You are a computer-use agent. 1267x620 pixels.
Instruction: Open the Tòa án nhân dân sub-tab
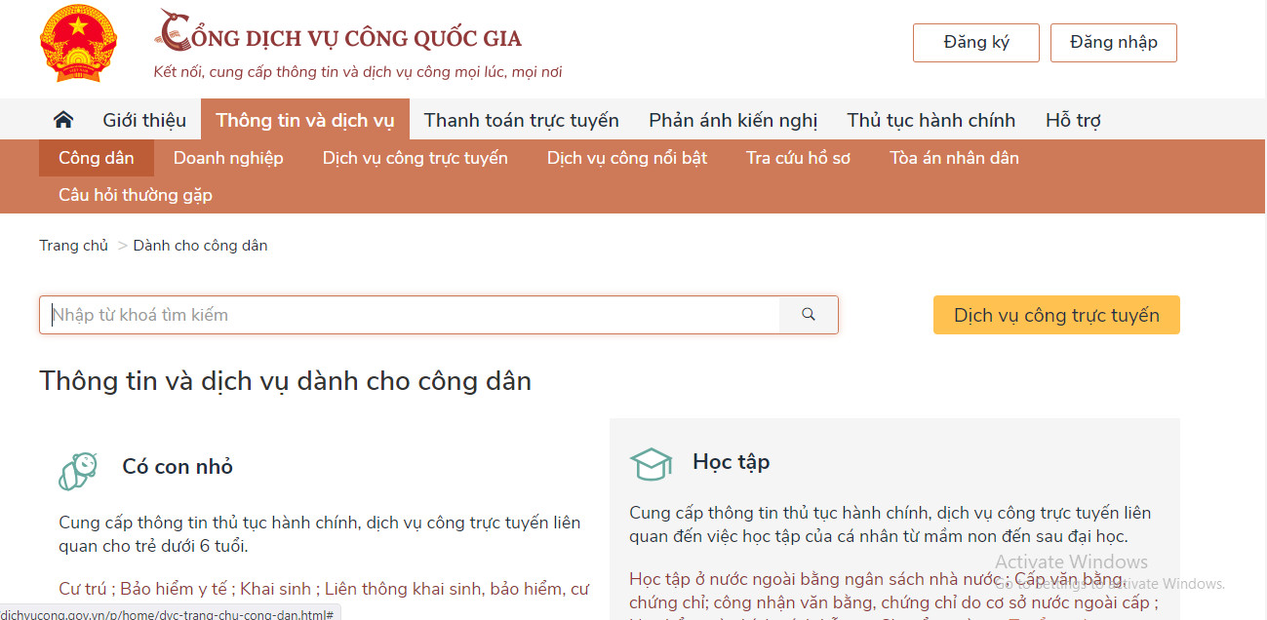954,158
